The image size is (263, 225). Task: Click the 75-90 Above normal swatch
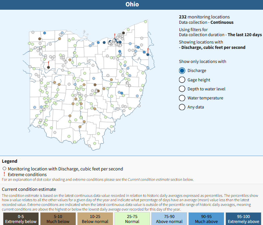(x=169, y=219)
